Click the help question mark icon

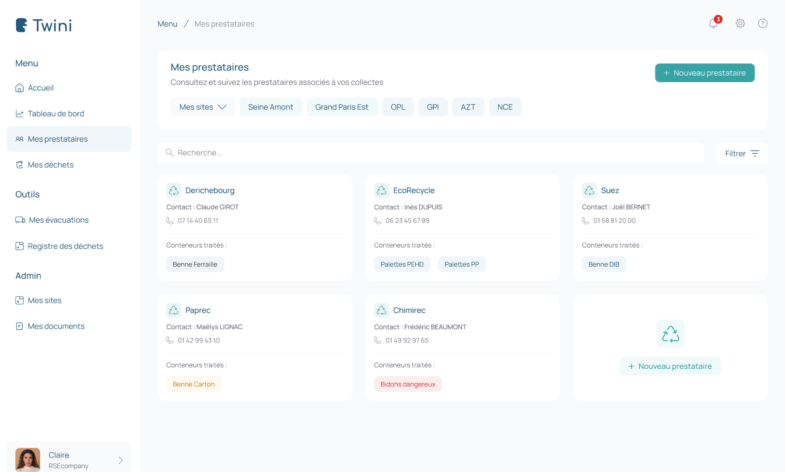pos(763,24)
